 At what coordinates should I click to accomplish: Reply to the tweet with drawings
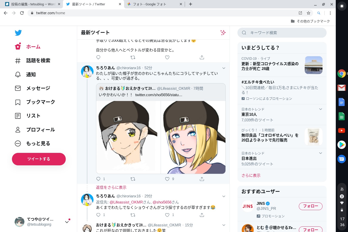pos(98,179)
